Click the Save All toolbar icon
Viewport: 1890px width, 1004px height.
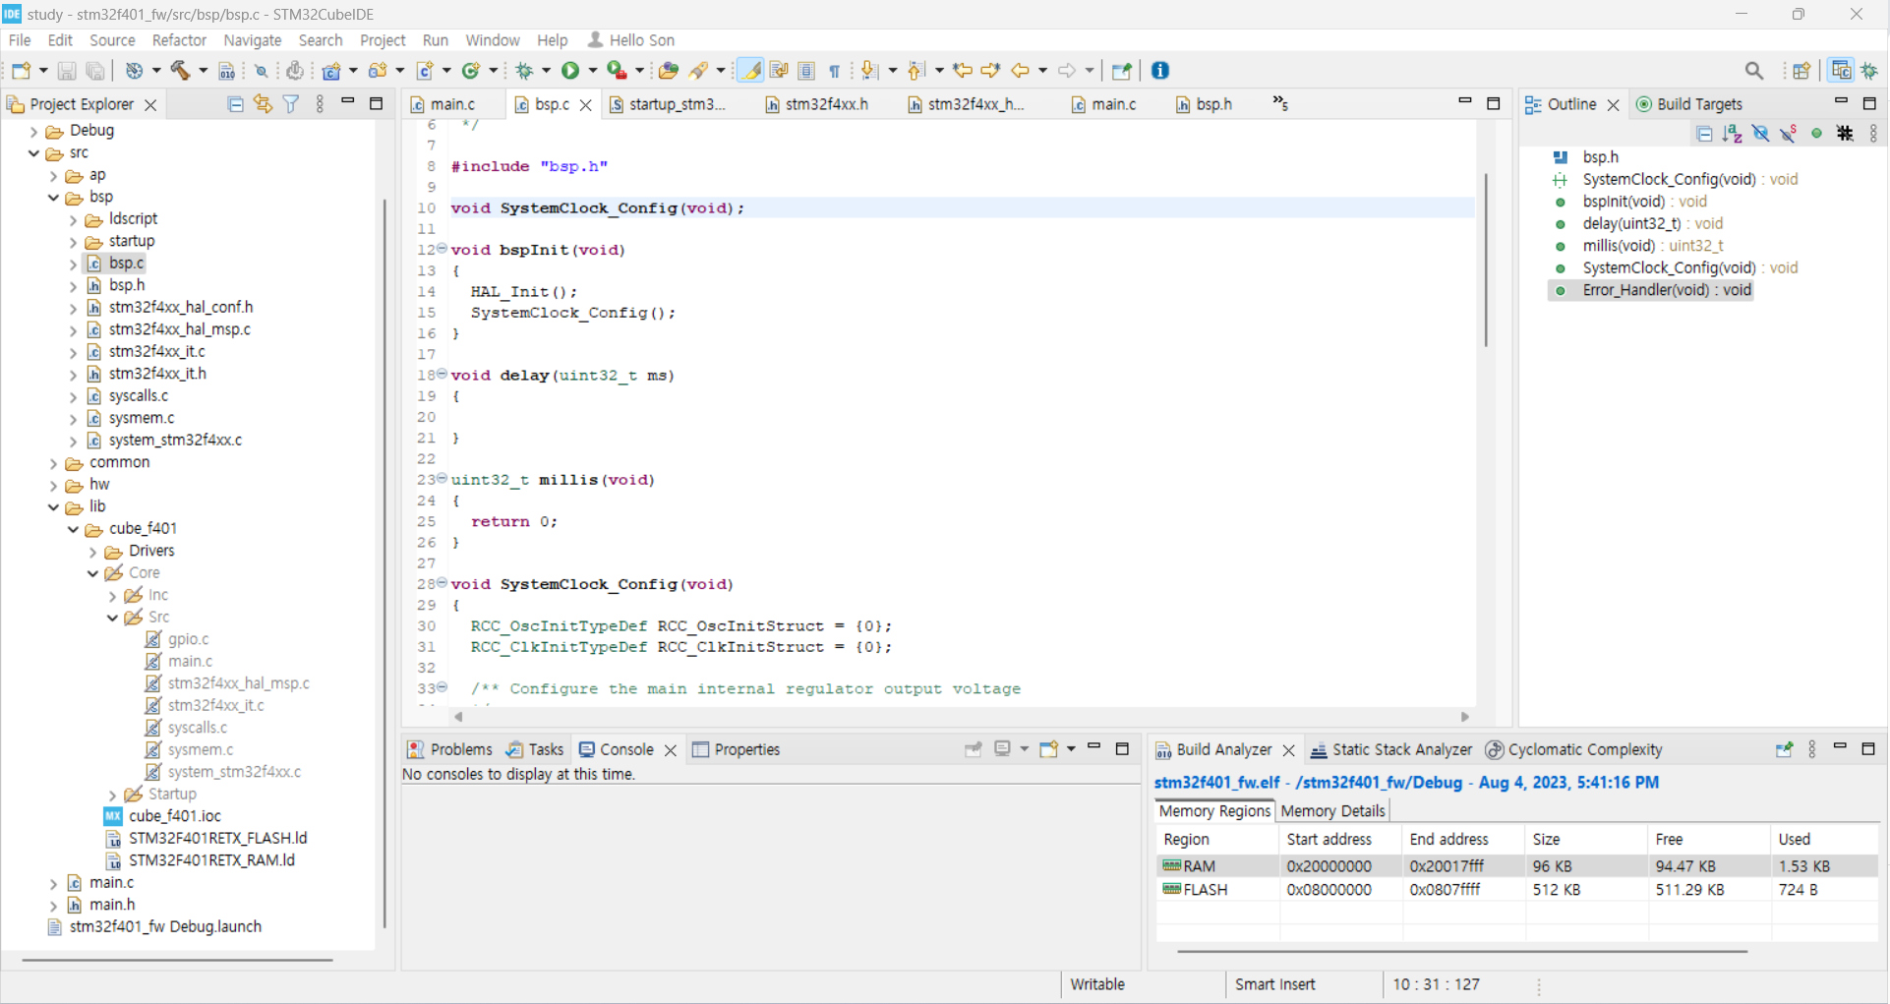(95, 71)
